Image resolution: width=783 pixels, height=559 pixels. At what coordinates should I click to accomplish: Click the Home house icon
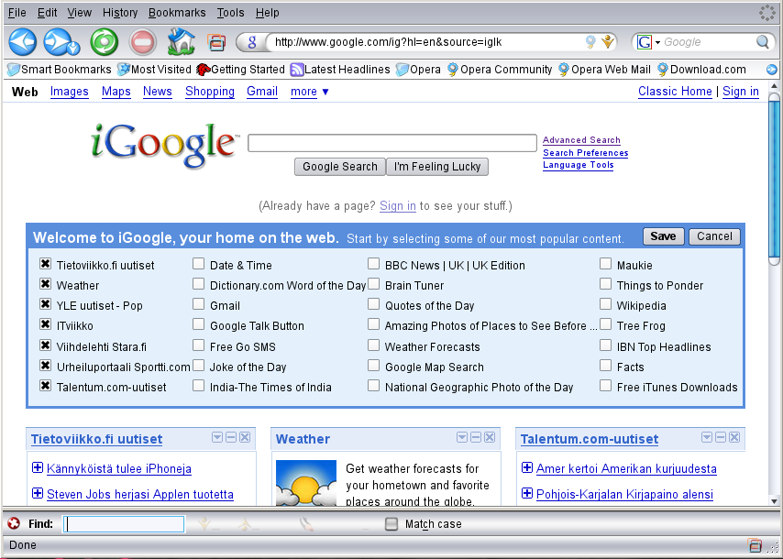click(x=182, y=42)
